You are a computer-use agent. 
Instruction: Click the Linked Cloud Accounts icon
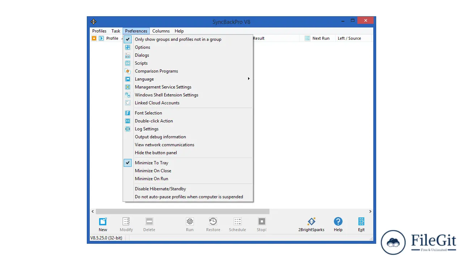[128, 103]
